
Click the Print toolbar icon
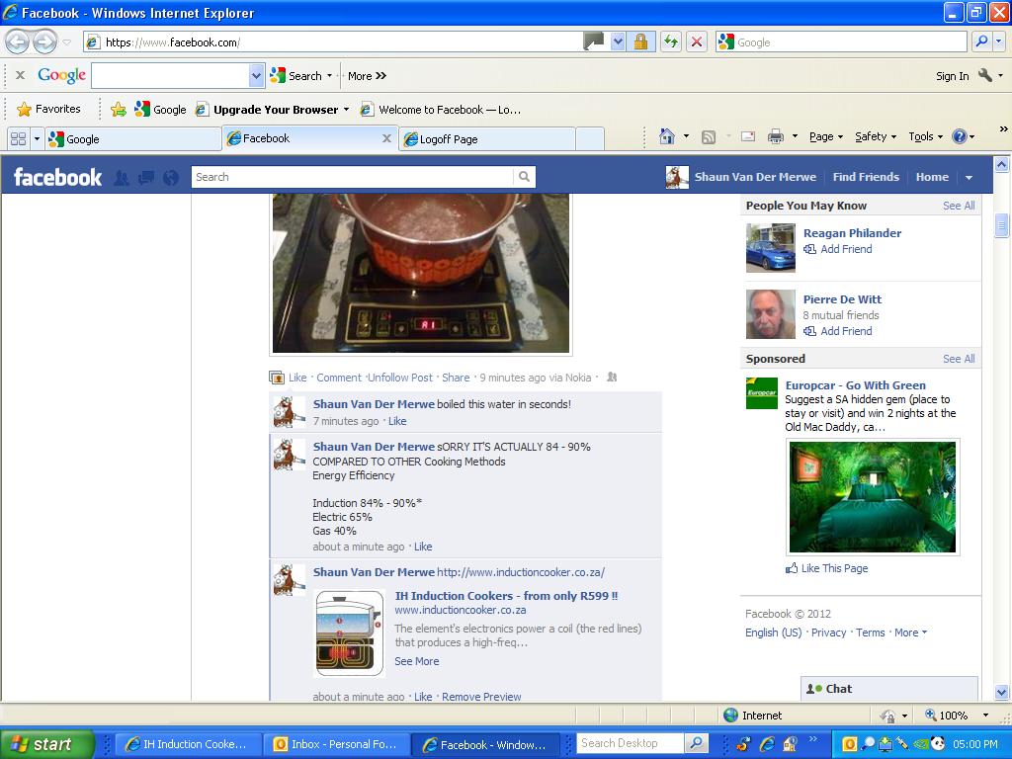776,137
